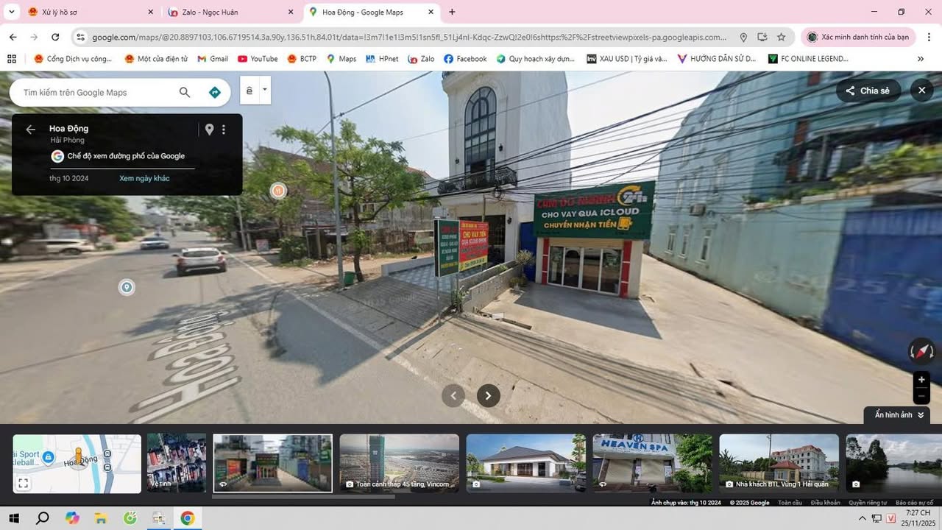Click the horizontal scrollbar under thumbnails
Viewport: 942px width, 530px height.
click(x=303, y=497)
